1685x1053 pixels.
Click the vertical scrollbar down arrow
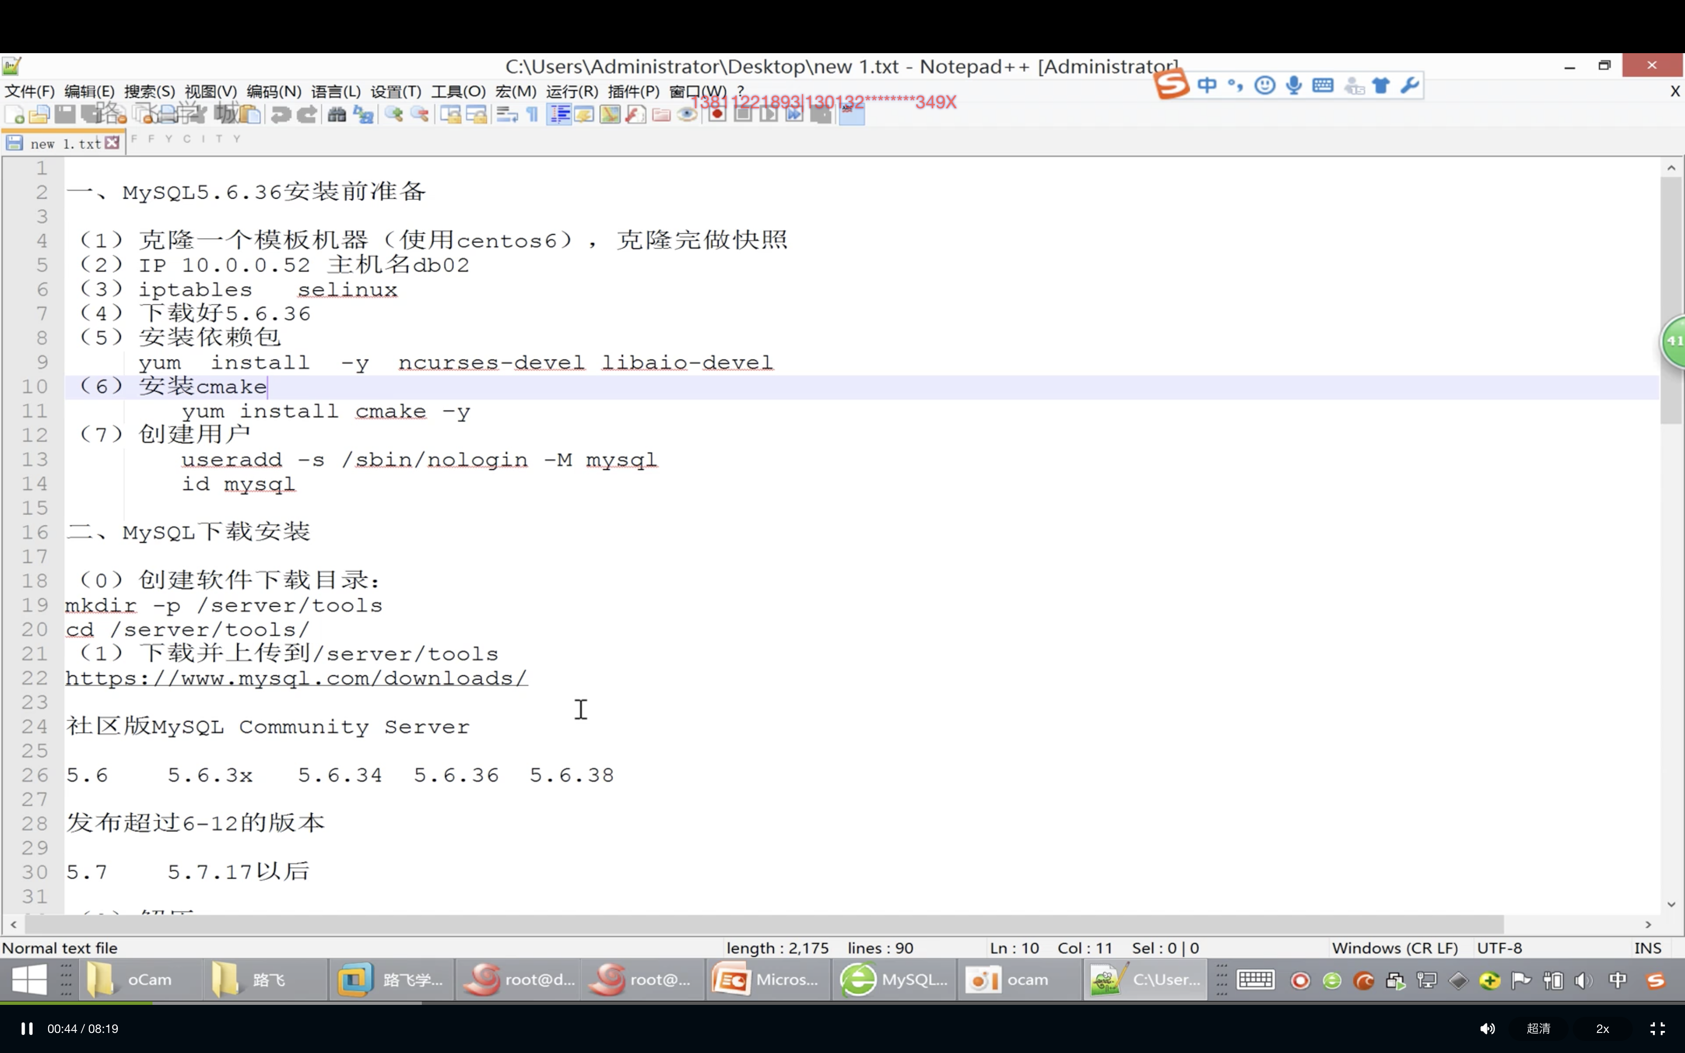point(1671,904)
